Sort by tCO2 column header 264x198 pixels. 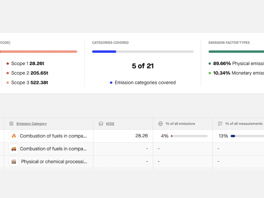click(110, 124)
